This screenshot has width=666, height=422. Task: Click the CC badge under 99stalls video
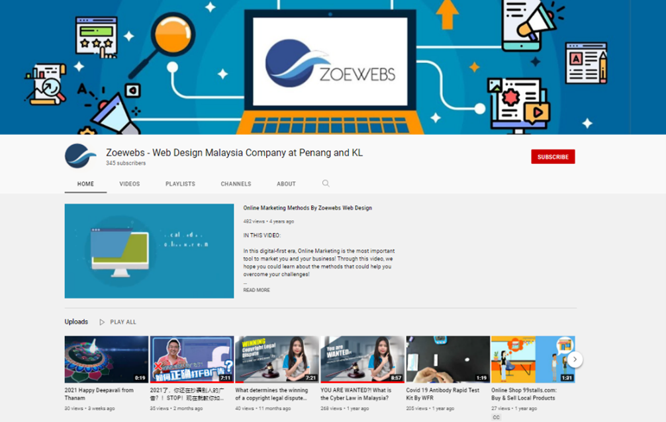(496, 417)
